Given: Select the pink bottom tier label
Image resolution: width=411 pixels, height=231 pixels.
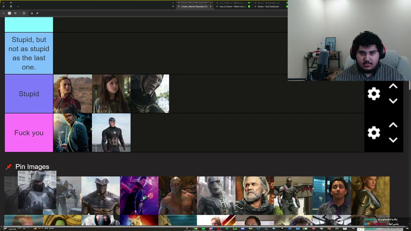Looking at the screenshot, I should click(x=29, y=133).
